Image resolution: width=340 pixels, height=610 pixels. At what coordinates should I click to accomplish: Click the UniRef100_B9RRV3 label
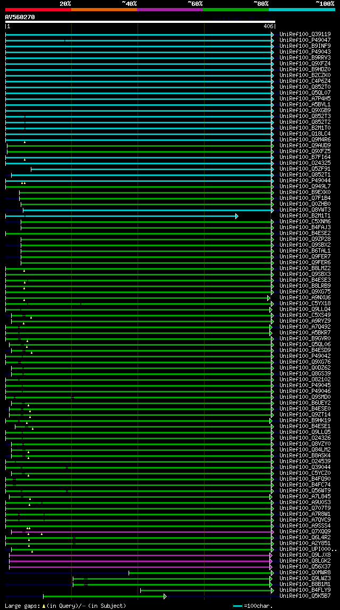click(305, 57)
